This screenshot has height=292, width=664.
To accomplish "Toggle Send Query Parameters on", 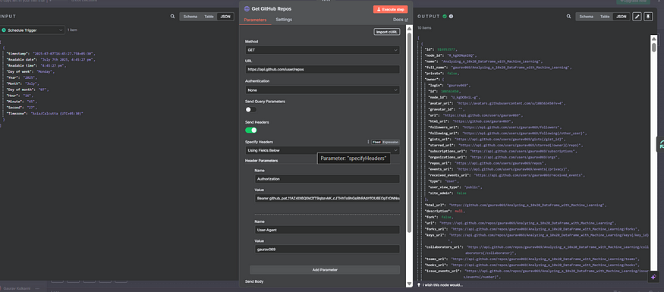I will [x=250, y=110].
